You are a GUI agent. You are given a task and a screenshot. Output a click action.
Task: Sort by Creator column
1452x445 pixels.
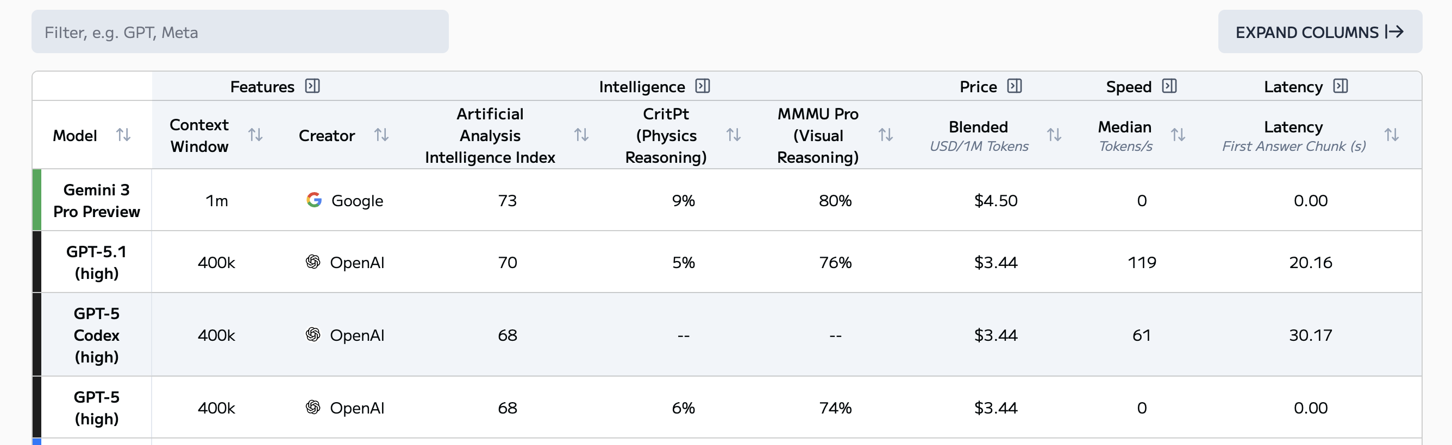click(x=381, y=135)
